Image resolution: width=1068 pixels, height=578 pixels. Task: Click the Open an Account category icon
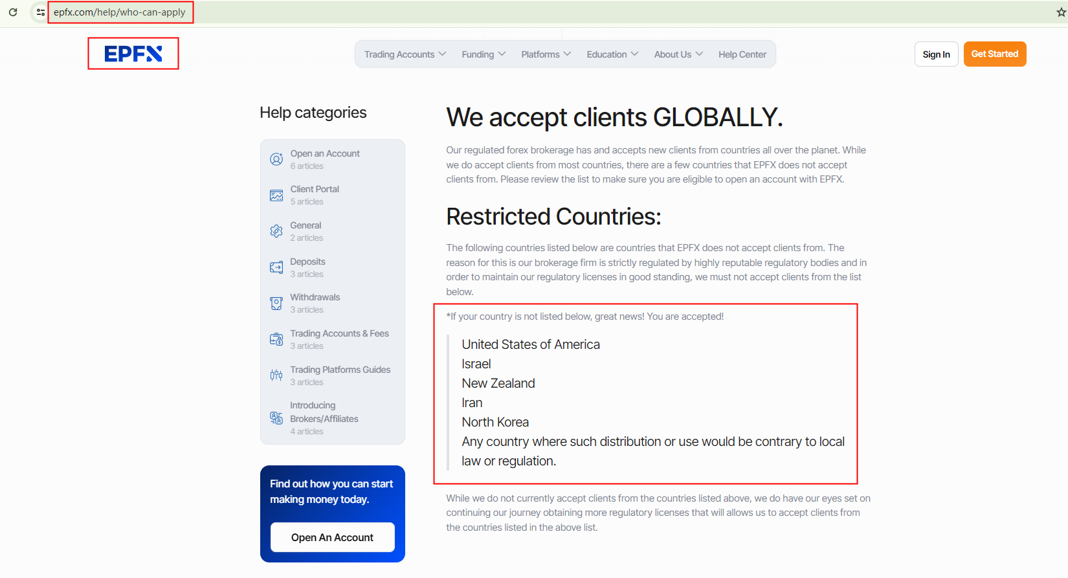pos(276,159)
